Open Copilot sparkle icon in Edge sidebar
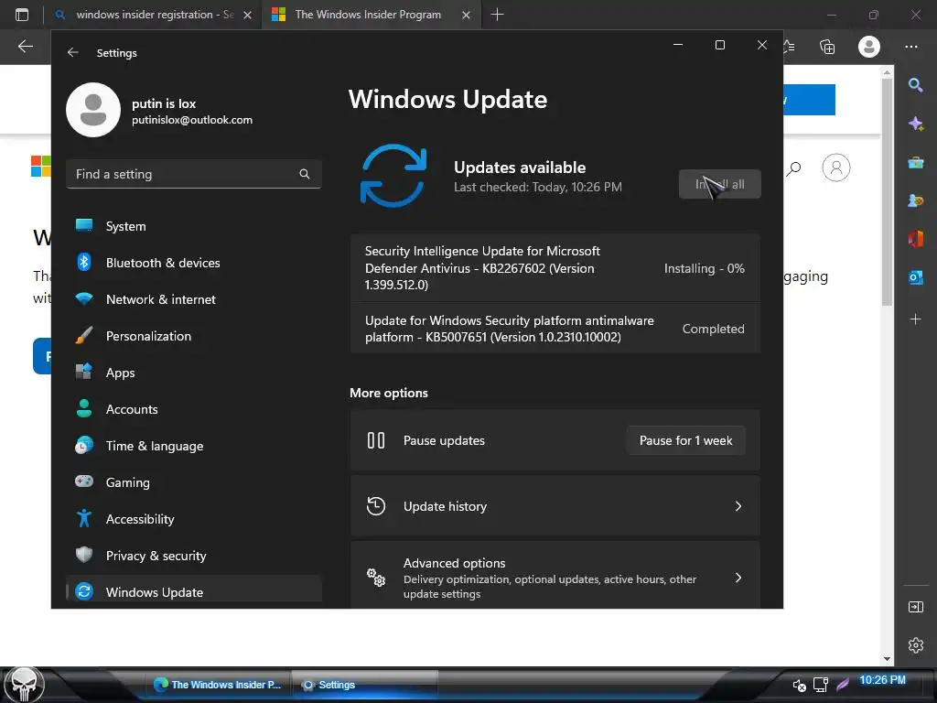Image resolution: width=937 pixels, height=703 pixels. tap(915, 124)
